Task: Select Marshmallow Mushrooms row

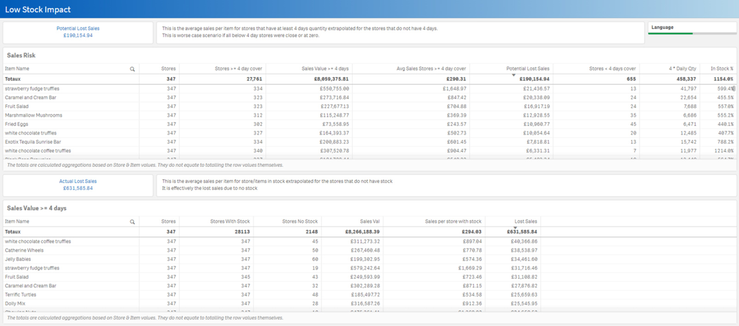Action: coord(33,115)
